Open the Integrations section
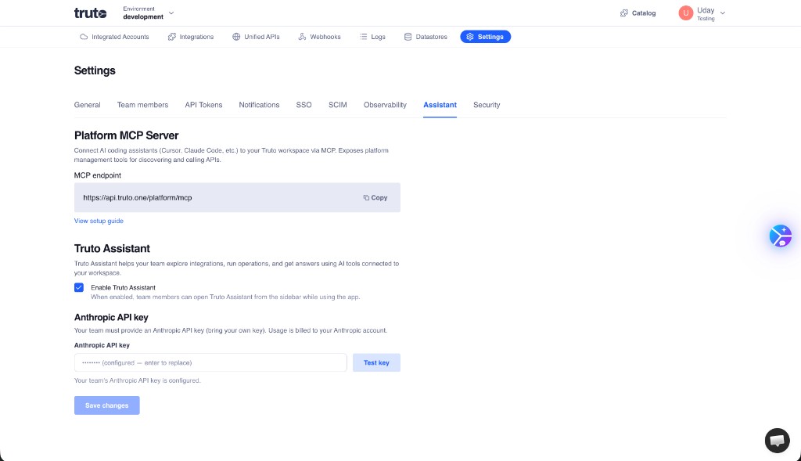The width and height of the screenshot is (801, 461). [191, 37]
